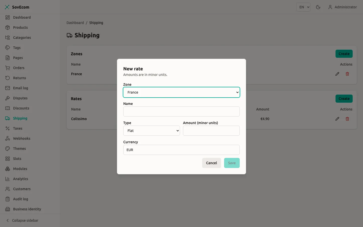Select the €4.90 amount cell
This screenshot has height=227, width=363.
[x=265, y=119]
